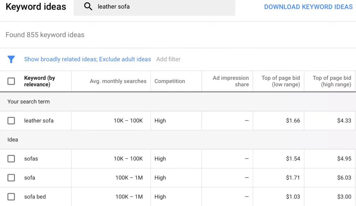
Task: Open DOWNLOAD KEYWORD IDEAS
Action: (308, 7)
